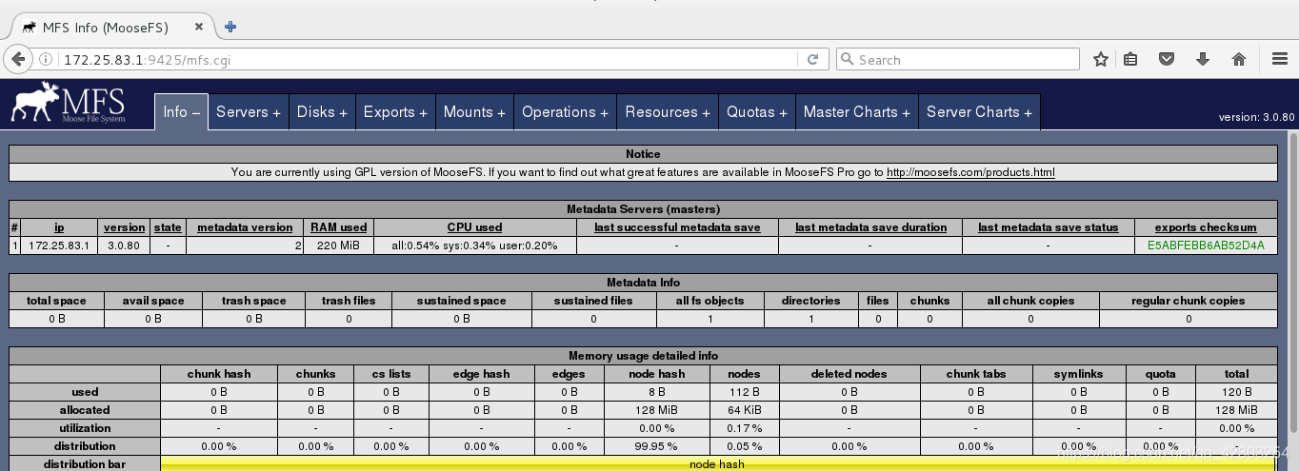This screenshot has height=471, width=1299.
Task: Sort masters by state column header
Action: (168, 227)
